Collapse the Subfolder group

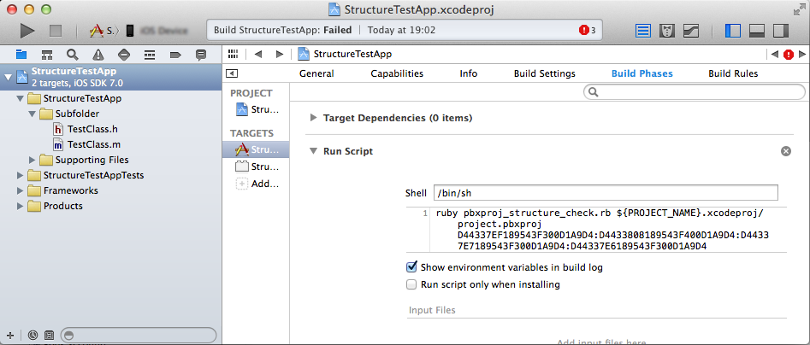coord(32,114)
